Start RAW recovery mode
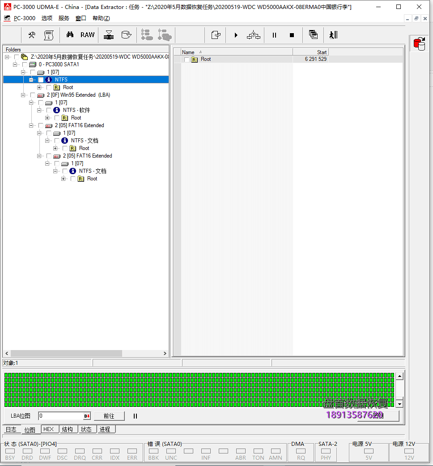This screenshot has width=433, height=466. point(88,35)
